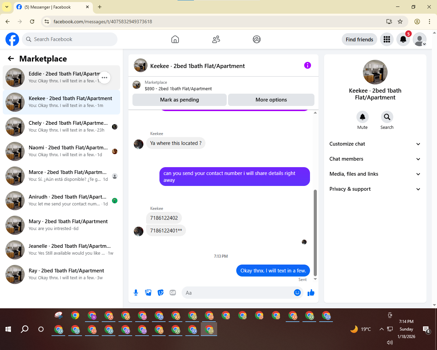The height and width of the screenshot is (350, 437).
Task: Expand Privacy & support section
Action: tap(375, 189)
